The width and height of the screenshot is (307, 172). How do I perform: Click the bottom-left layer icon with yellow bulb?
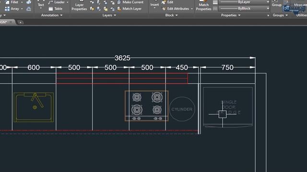pyautogui.click(x=92, y=9)
